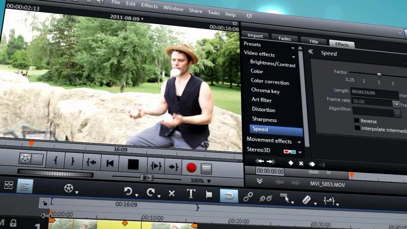
Task: Click the insert mode bracket-plus icon
Action: point(328,200)
